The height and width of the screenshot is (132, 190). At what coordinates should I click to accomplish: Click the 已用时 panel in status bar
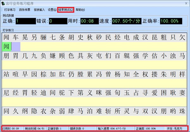click(11, 129)
